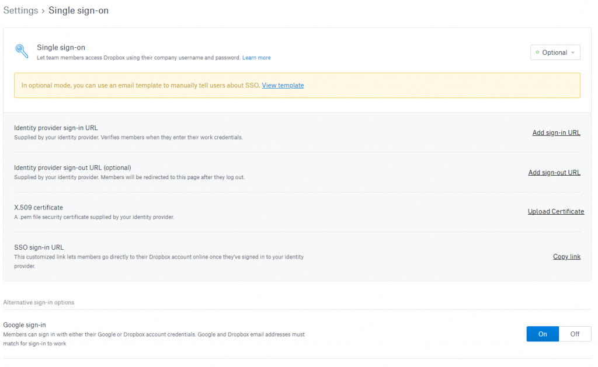The height and width of the screenshot is (367, 598).
Task: Click '.pem file security certificate' description
Action: [x=94, y=217]
